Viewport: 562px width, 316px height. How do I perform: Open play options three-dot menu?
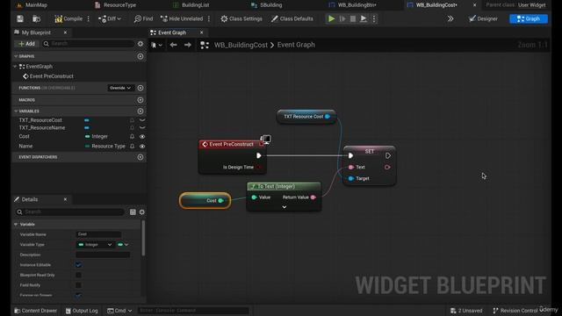pyautogui.click(x=374, y=18)
